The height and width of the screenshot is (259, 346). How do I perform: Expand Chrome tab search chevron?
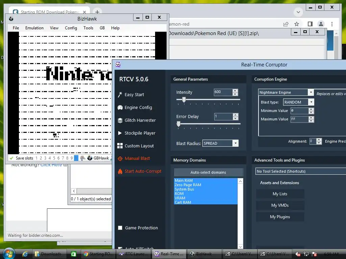click(x=298, y=12)
